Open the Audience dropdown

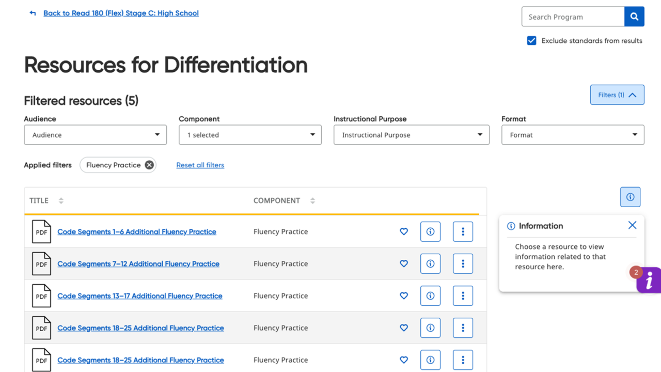tap(95, 135)
